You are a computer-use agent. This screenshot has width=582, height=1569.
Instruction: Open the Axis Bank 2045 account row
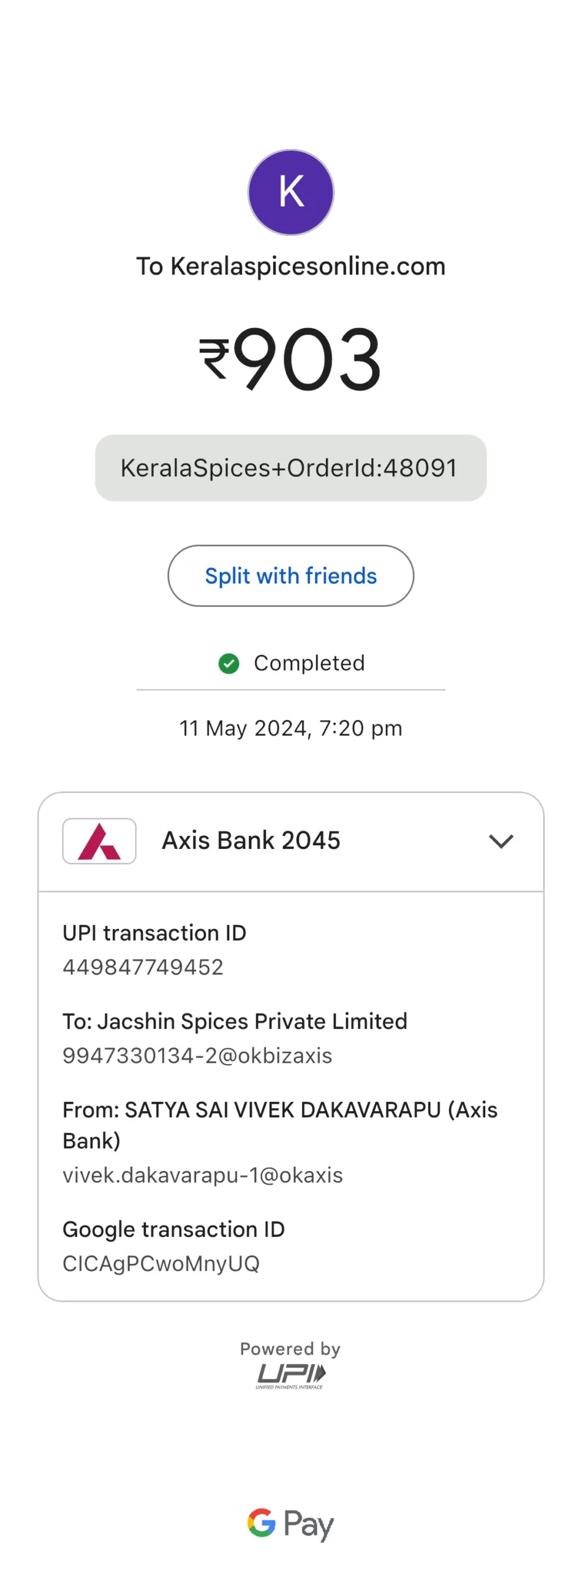pyautogui.click(x=291, y=841)
